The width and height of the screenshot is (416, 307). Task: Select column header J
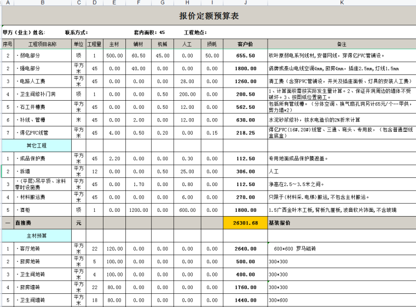coord(245,3)
